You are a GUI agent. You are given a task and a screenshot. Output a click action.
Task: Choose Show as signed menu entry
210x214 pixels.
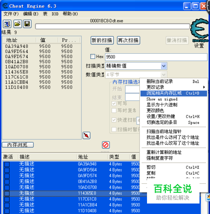(x=173, y=99)
